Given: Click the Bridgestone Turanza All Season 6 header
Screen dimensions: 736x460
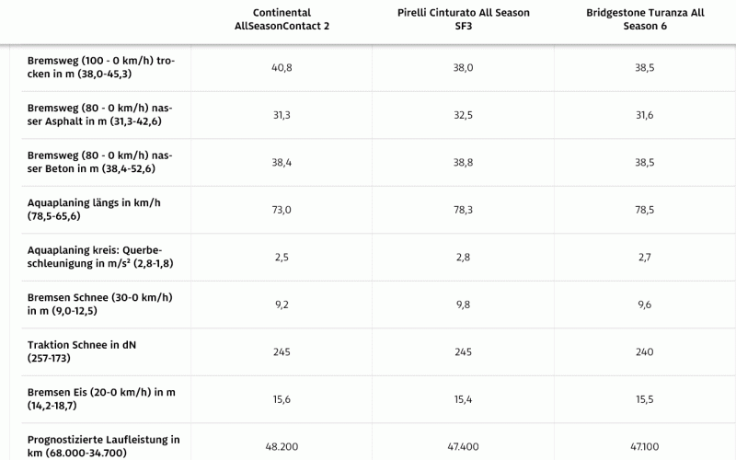Looking at the screenshot, I should point(645,19).
